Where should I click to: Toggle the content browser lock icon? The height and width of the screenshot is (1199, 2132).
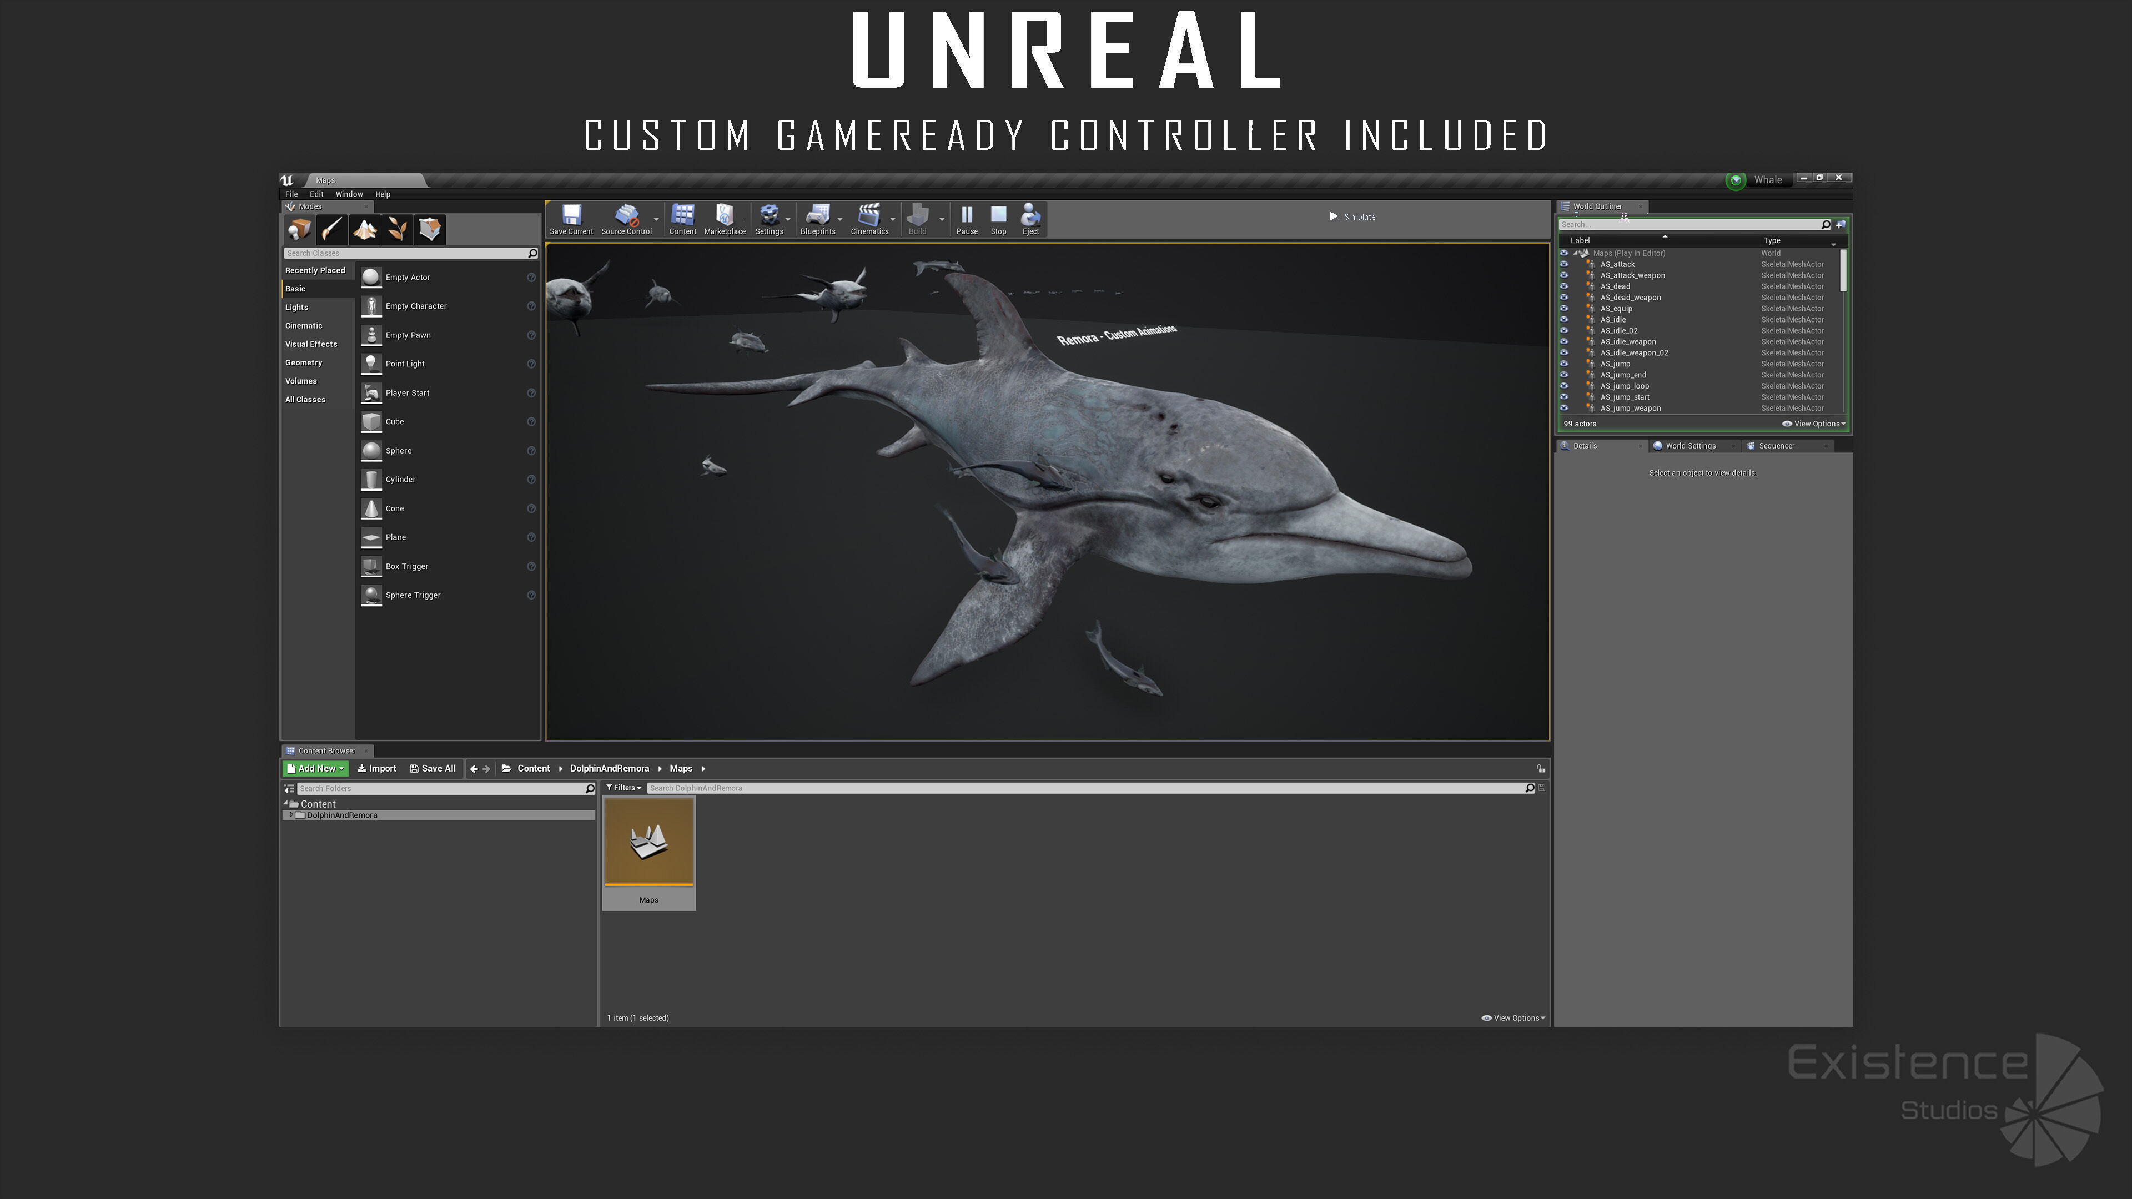(x=1541, y=769)
